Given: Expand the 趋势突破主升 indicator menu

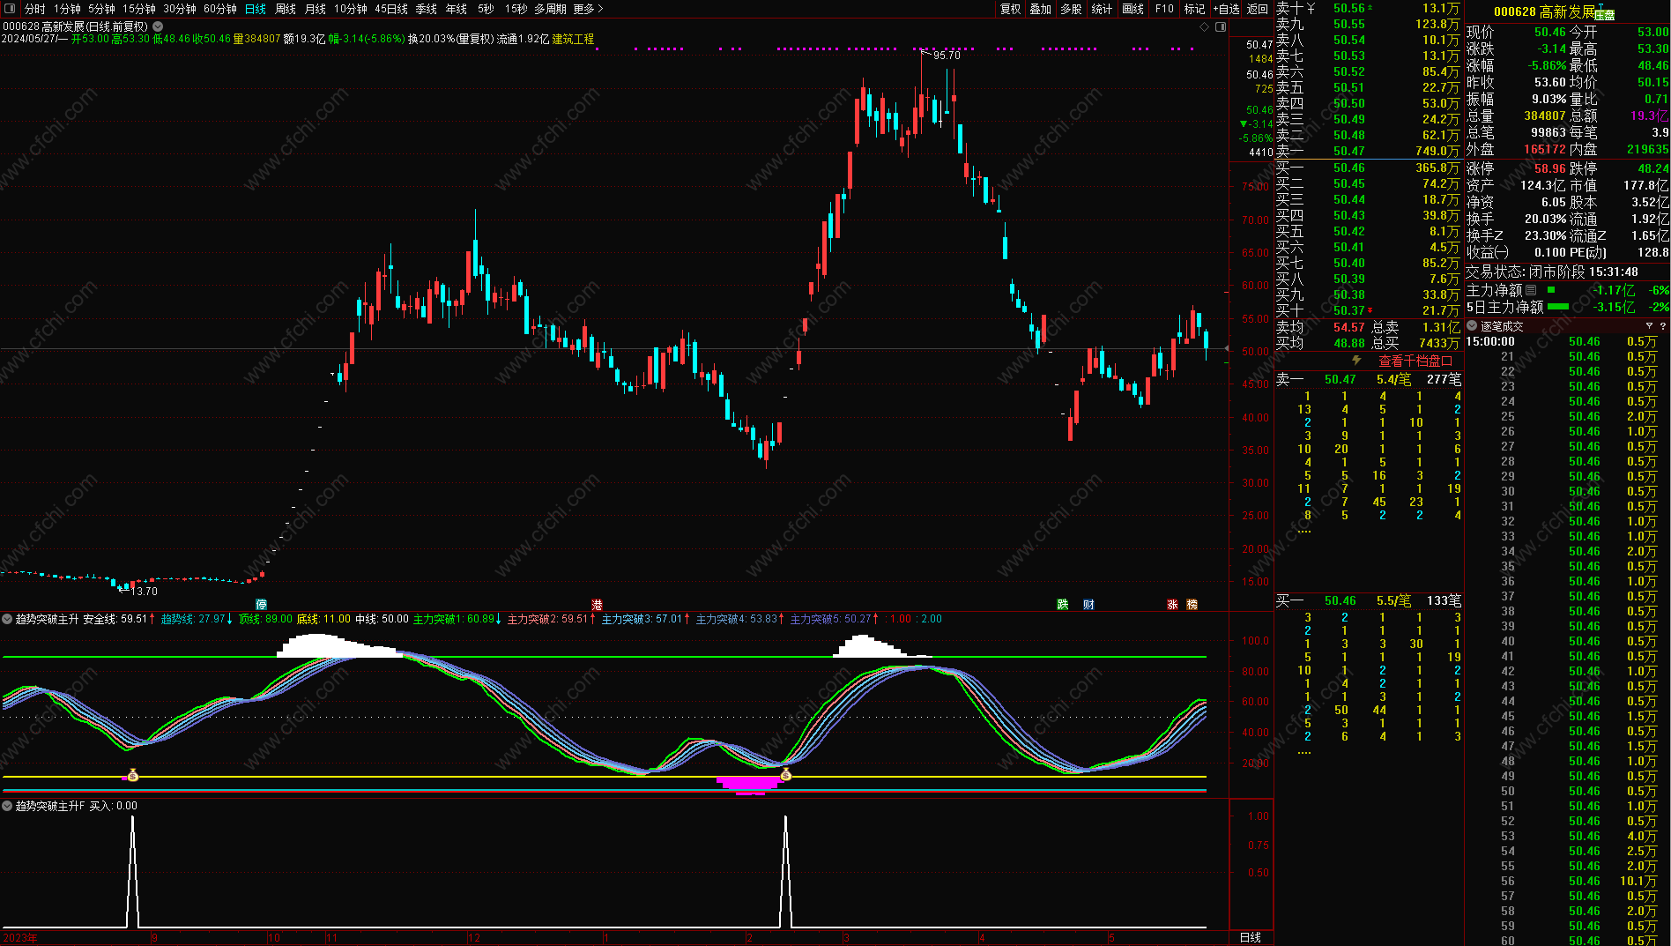Looking at the screenshot, I should [x=7, y=619].
